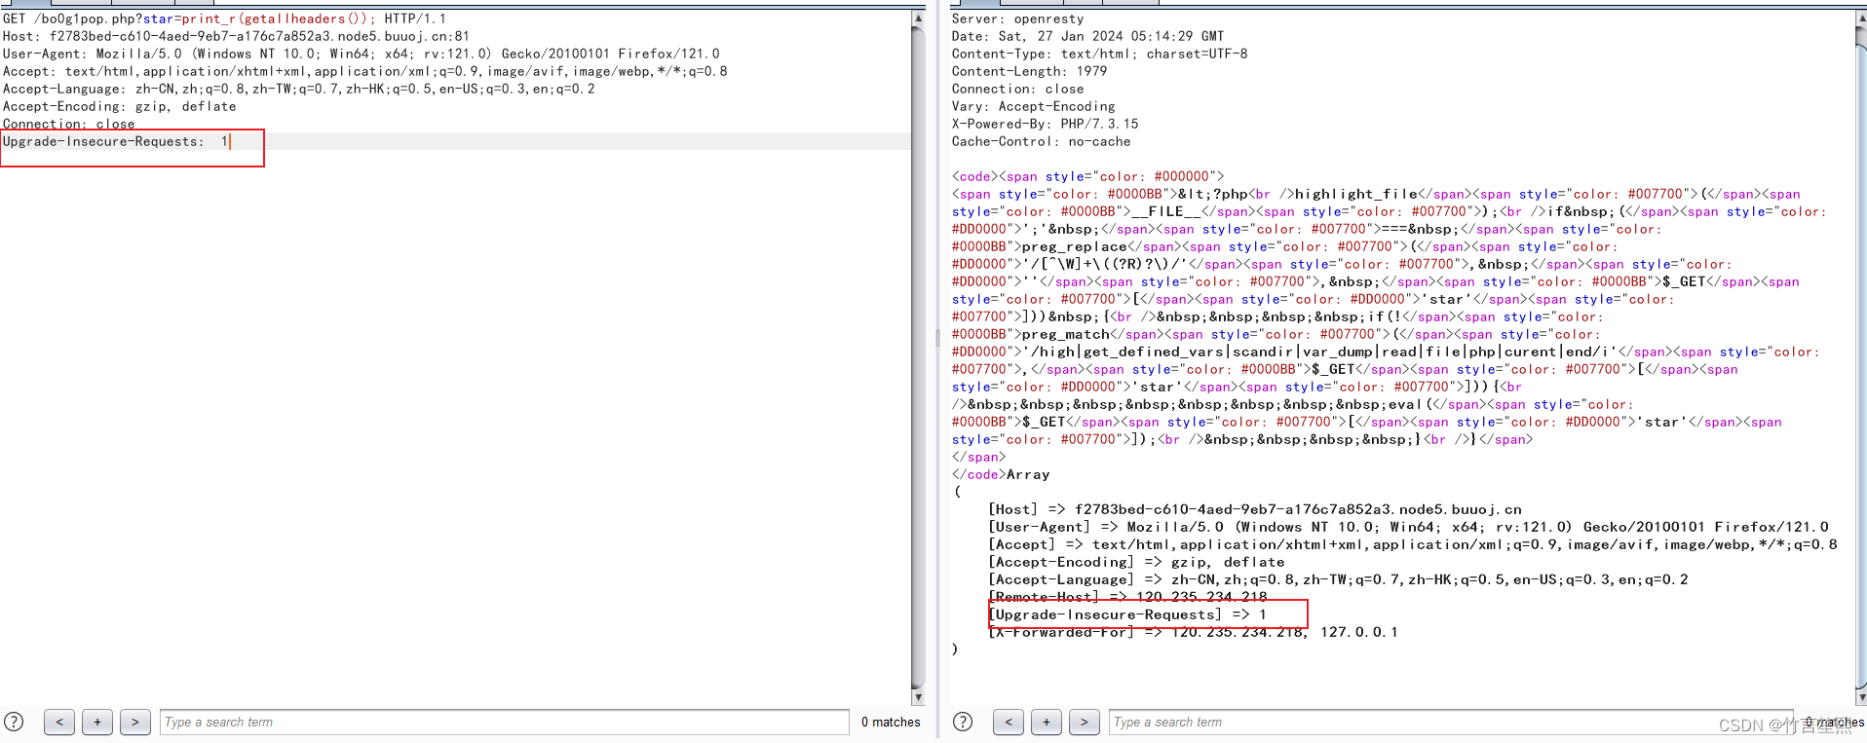Click 'Connection: close' in the request pane

(68, 124)
